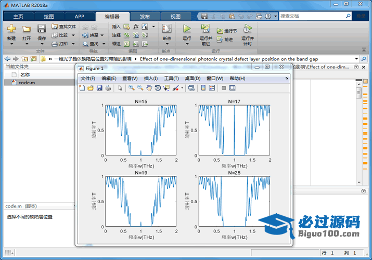
Task: Open File (文件) menu in Figure 1
Action: (88, 79)
